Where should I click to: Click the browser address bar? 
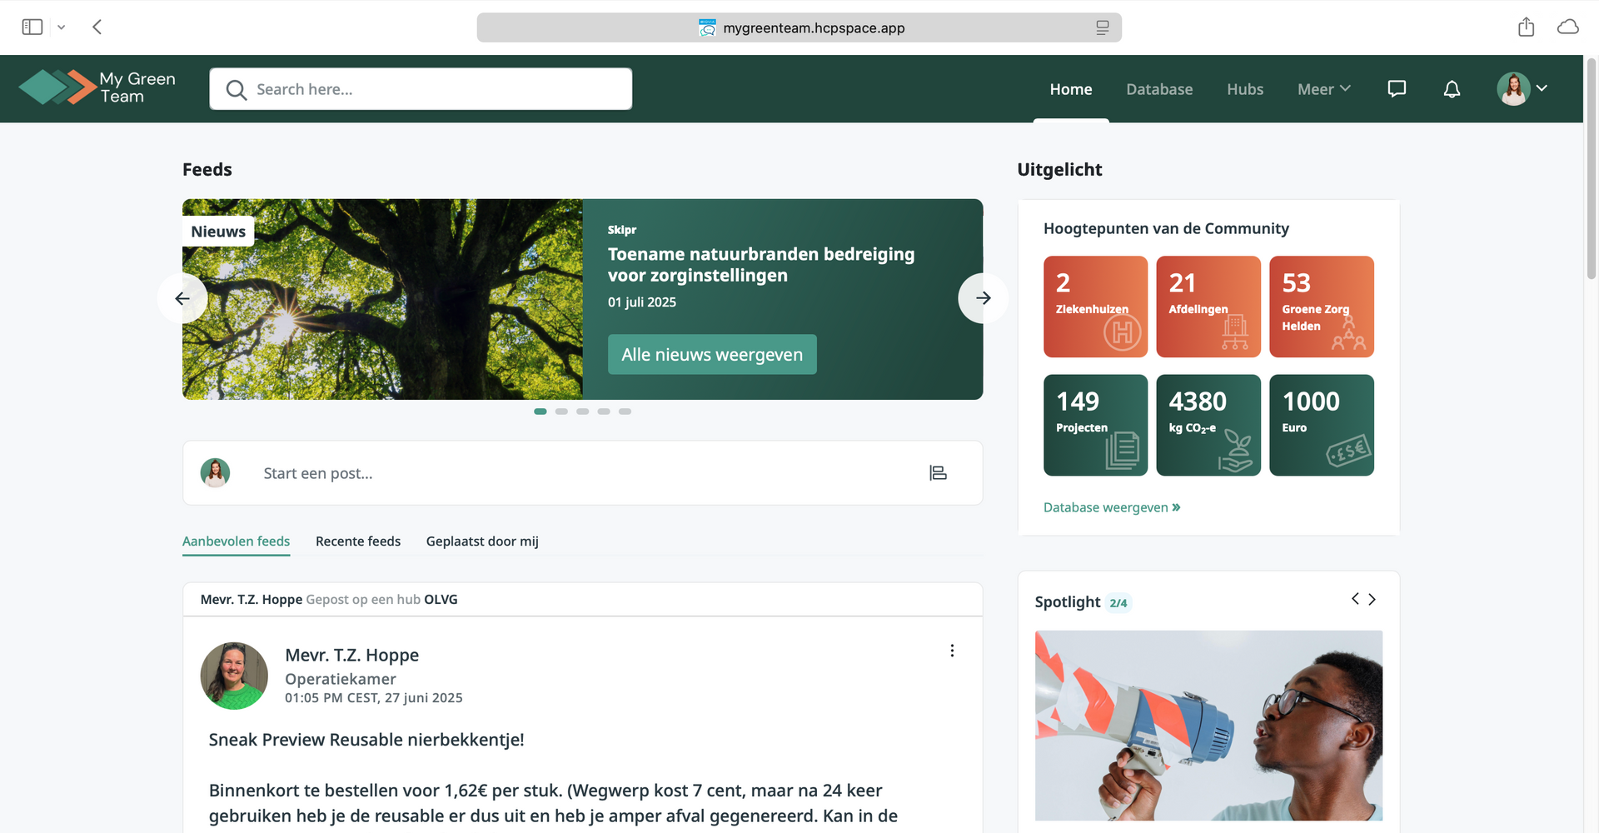799,27
